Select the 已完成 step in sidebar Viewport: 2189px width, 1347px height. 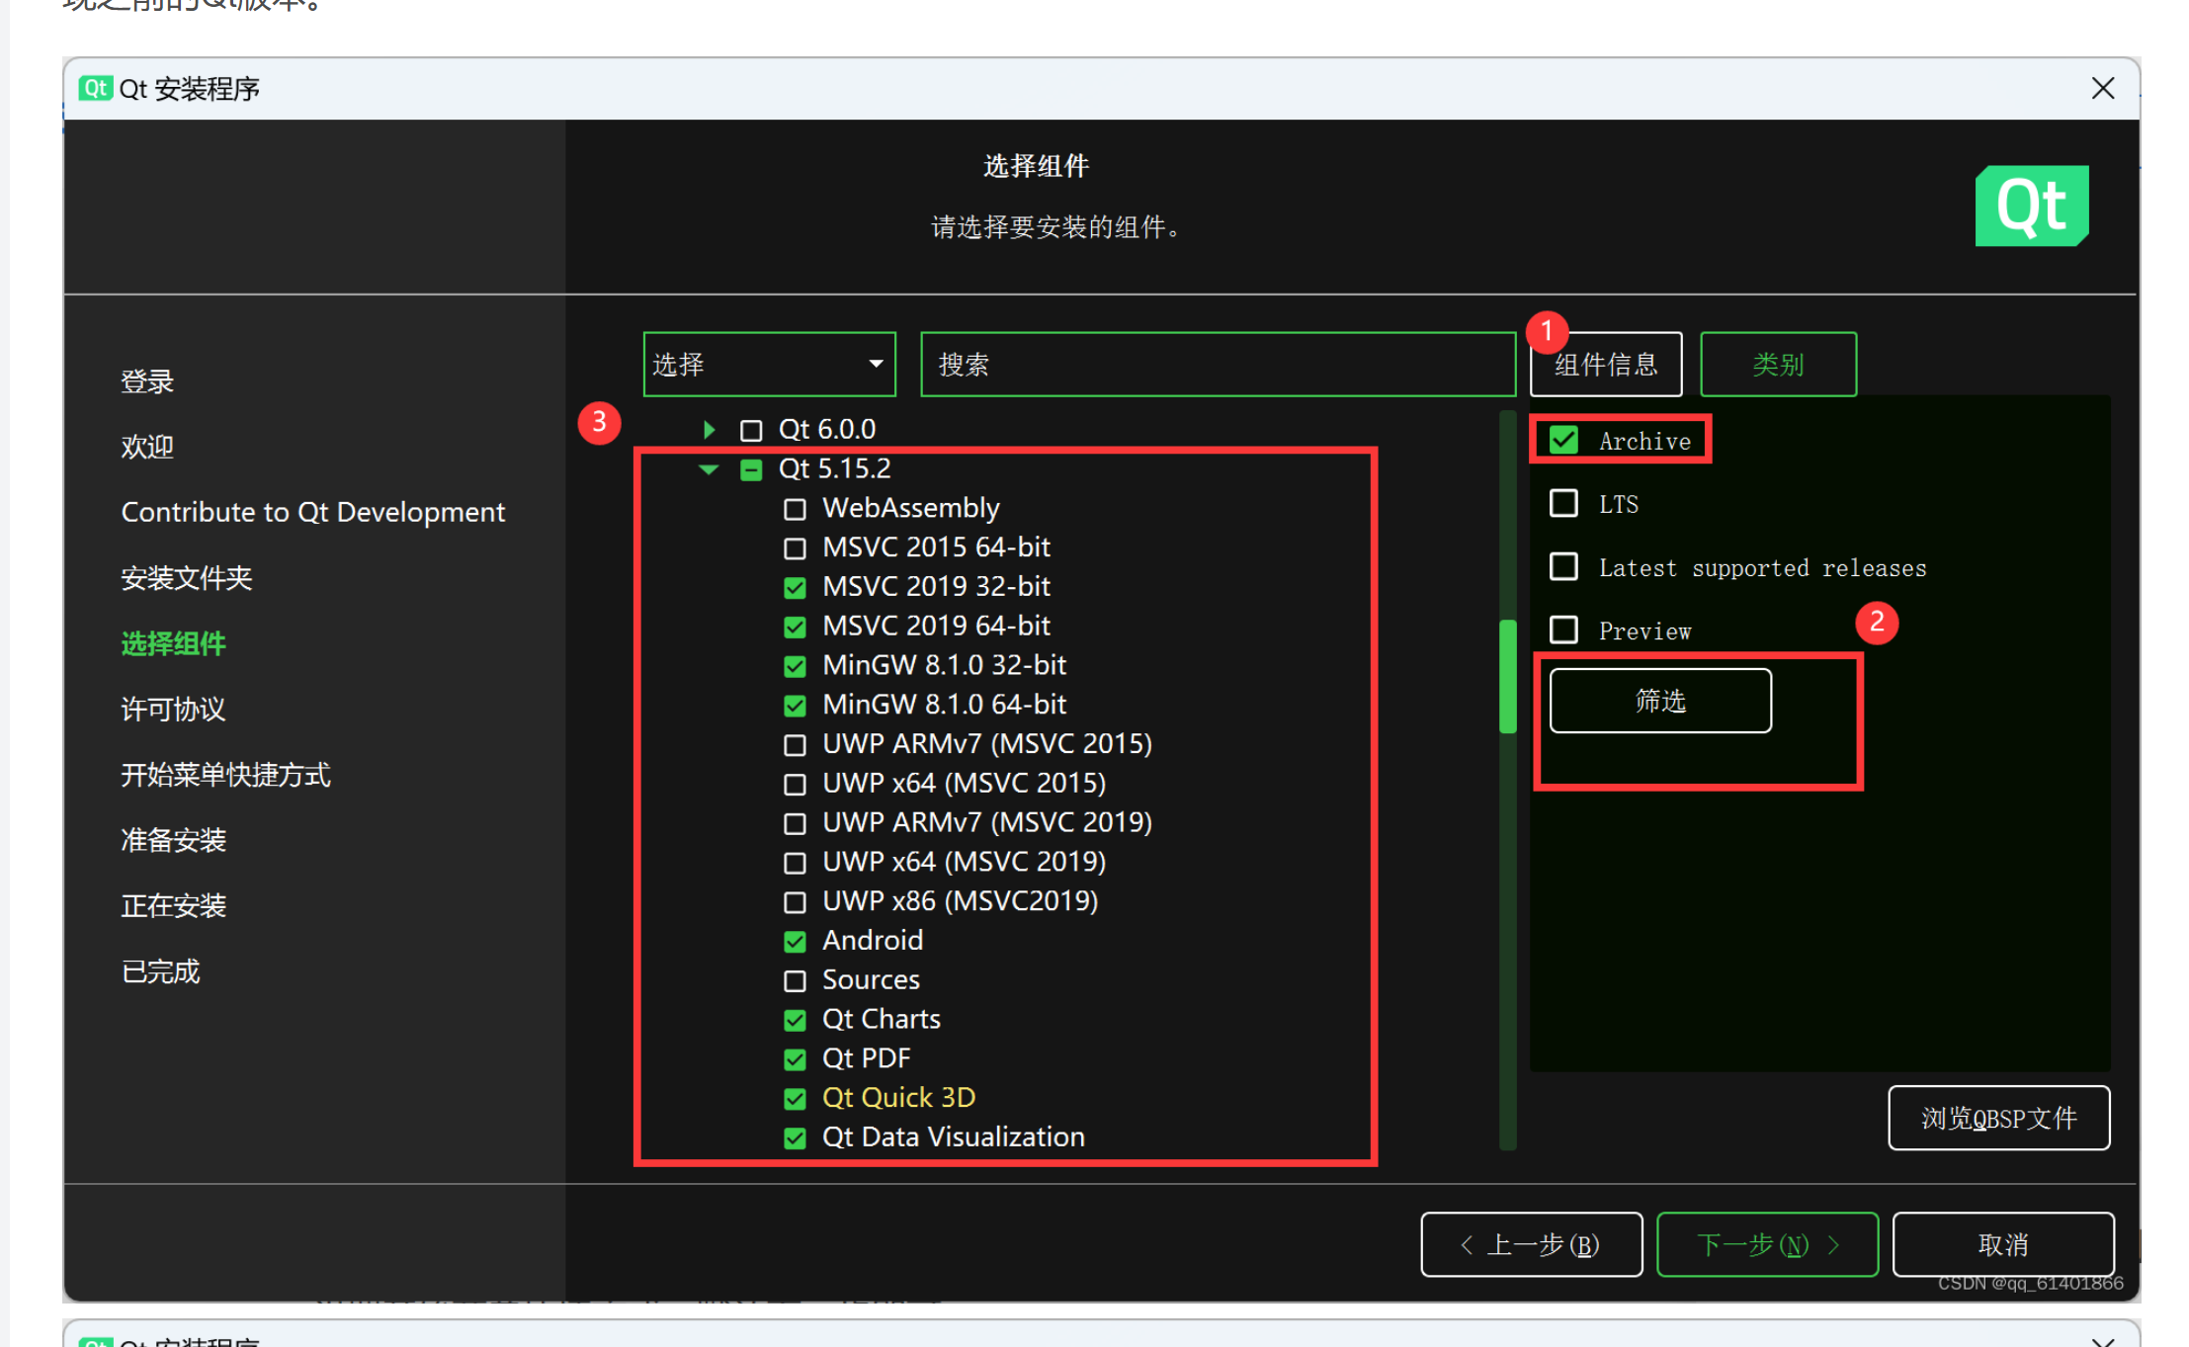[x=160, y=971]
